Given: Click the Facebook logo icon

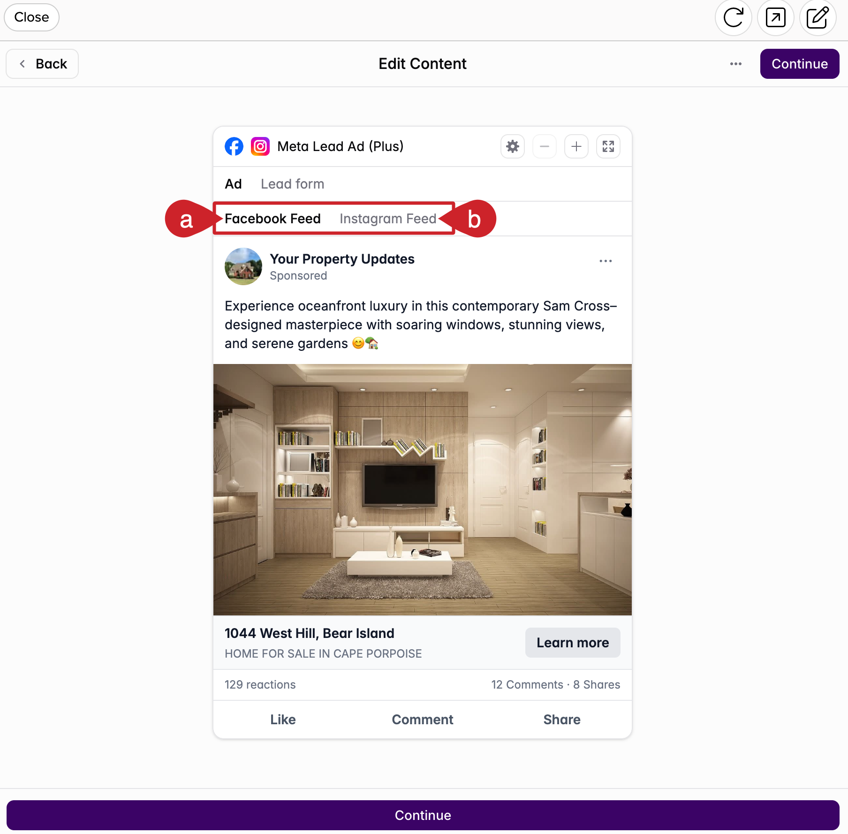Looking at the screenshot, I should tap(234, 147).
